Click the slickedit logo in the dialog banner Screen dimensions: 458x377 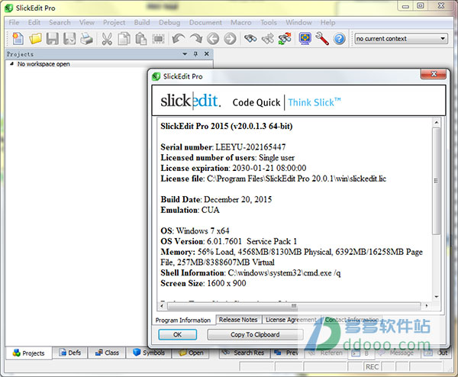pyautogui.click(x=190, y=101)
